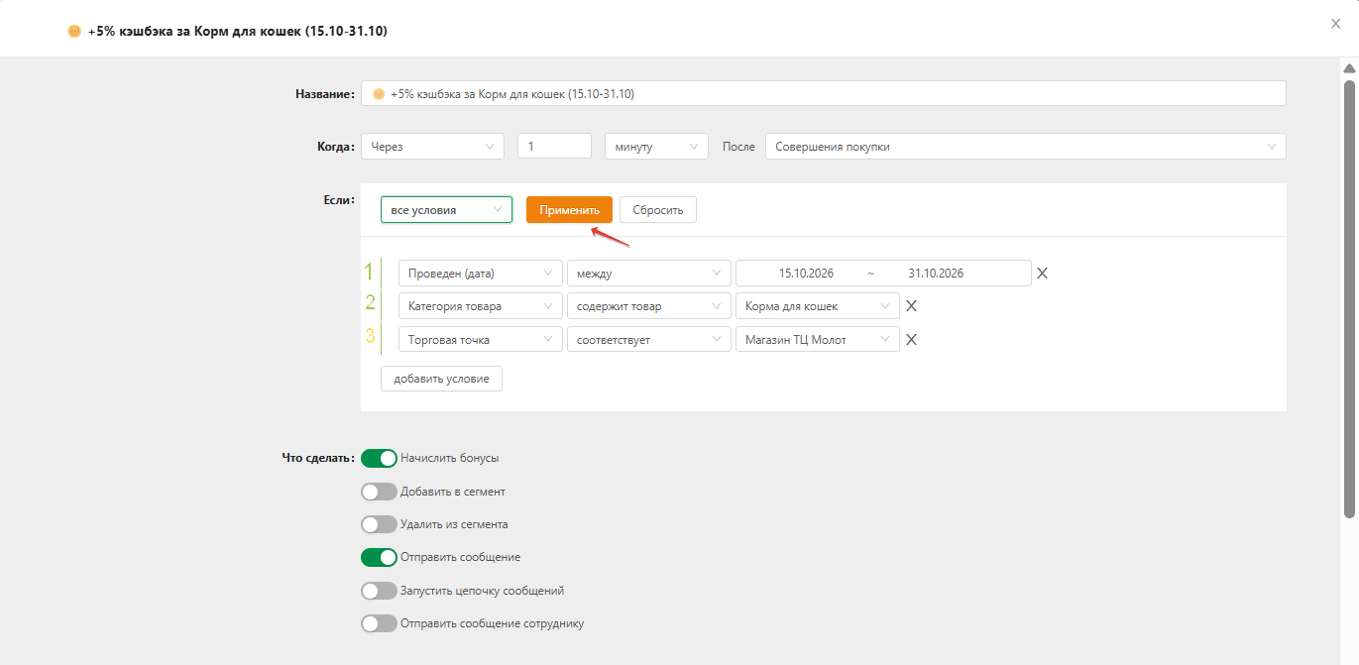Open the 'Через' timing dropdown
This screenshot has height=665, width=1359.
pyautogui.click(x=433, y=147)
